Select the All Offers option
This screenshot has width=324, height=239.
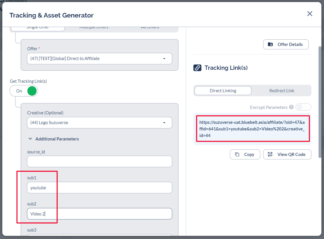[150, 28]
